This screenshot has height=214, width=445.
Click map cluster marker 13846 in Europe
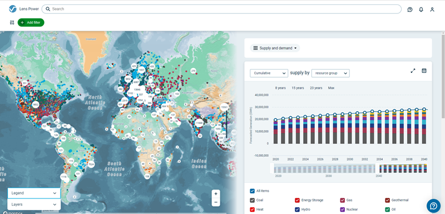coord(137,89)
